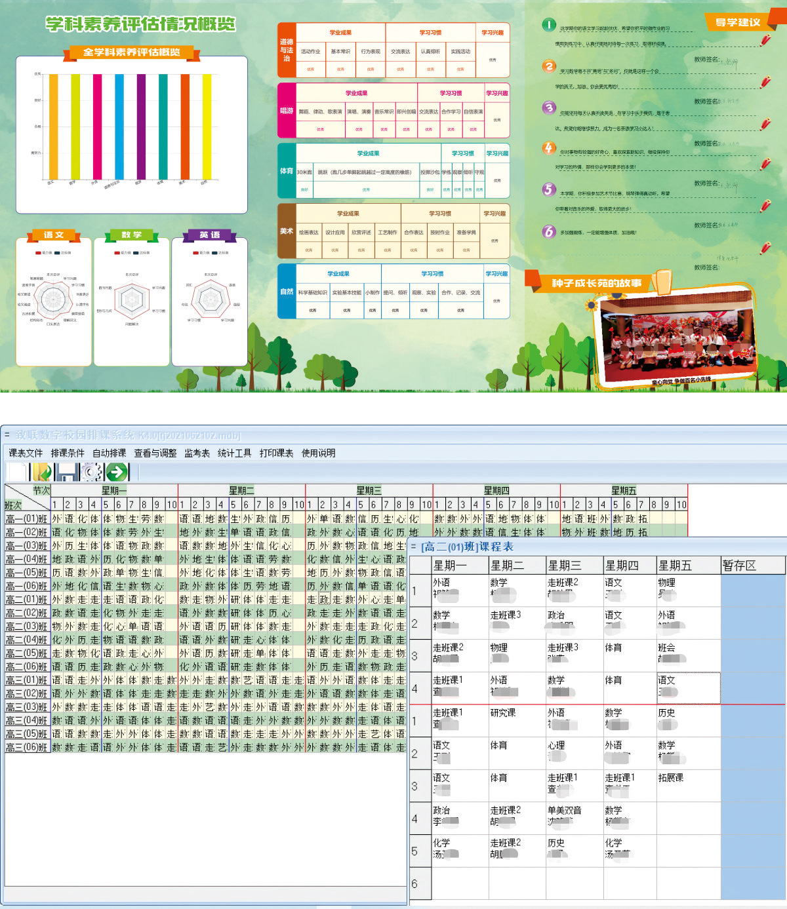Screen dimensions: 787x909
Task: Open the 使用说明 menu
Action: (x=318, y=453)
